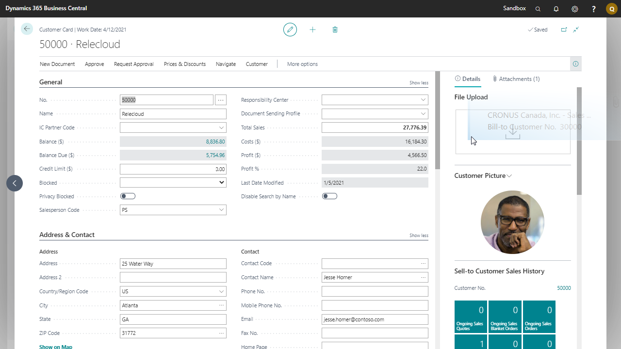The image size is (621, 349).
Task: Open card in new window icon
Action: pyautogui.click(x=564, y=30)
